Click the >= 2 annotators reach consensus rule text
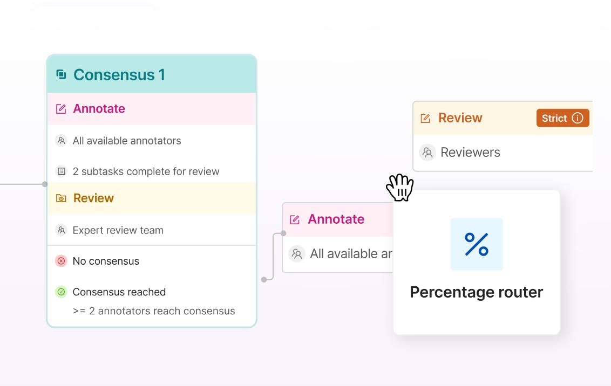This screenshot has height=386, width=611. click(153, 311)
